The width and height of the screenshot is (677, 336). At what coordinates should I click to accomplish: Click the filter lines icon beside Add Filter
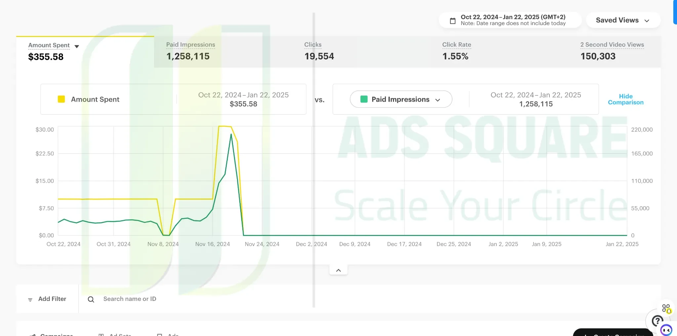pos(30,300)
